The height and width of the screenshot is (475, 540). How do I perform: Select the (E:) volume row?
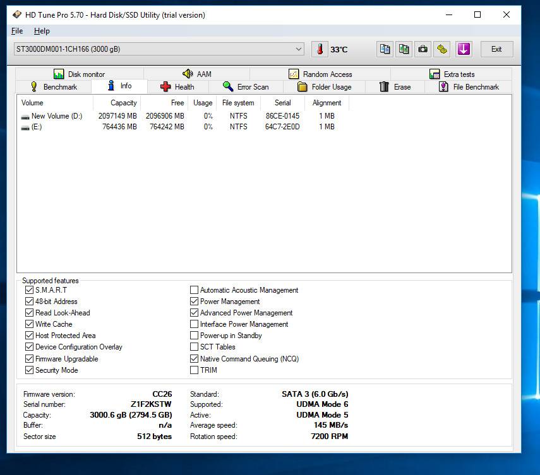pos(37,127)
